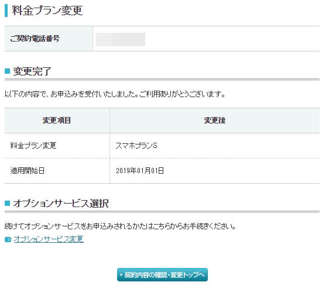Click arrow icon beside オプションサービス変更 link

(x=8, y=239)
